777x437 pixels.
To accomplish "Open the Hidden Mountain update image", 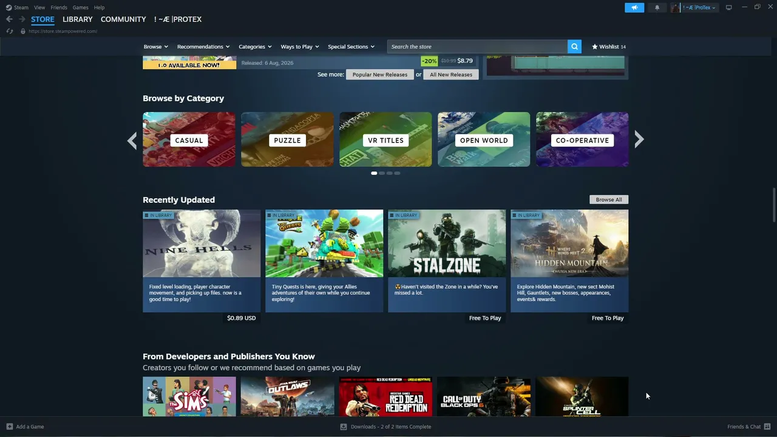I will (x=569, y=243).
